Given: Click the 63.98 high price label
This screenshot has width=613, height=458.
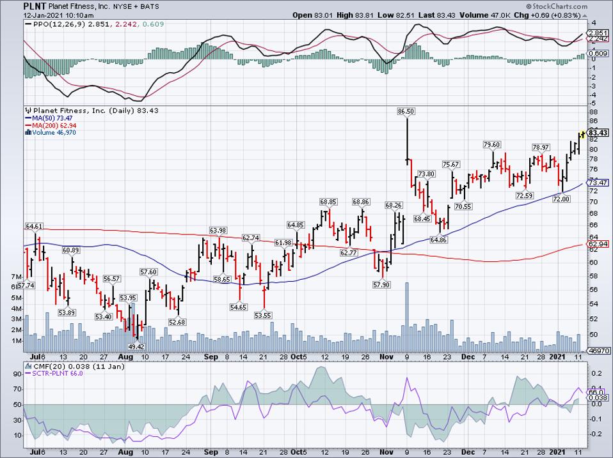Looking at the screenshot, I should (218, 231).
